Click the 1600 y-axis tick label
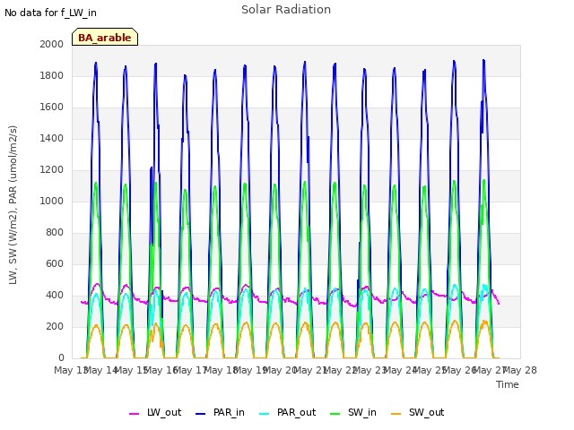This screenshot has width=574, height=430. tap(52, 107)
